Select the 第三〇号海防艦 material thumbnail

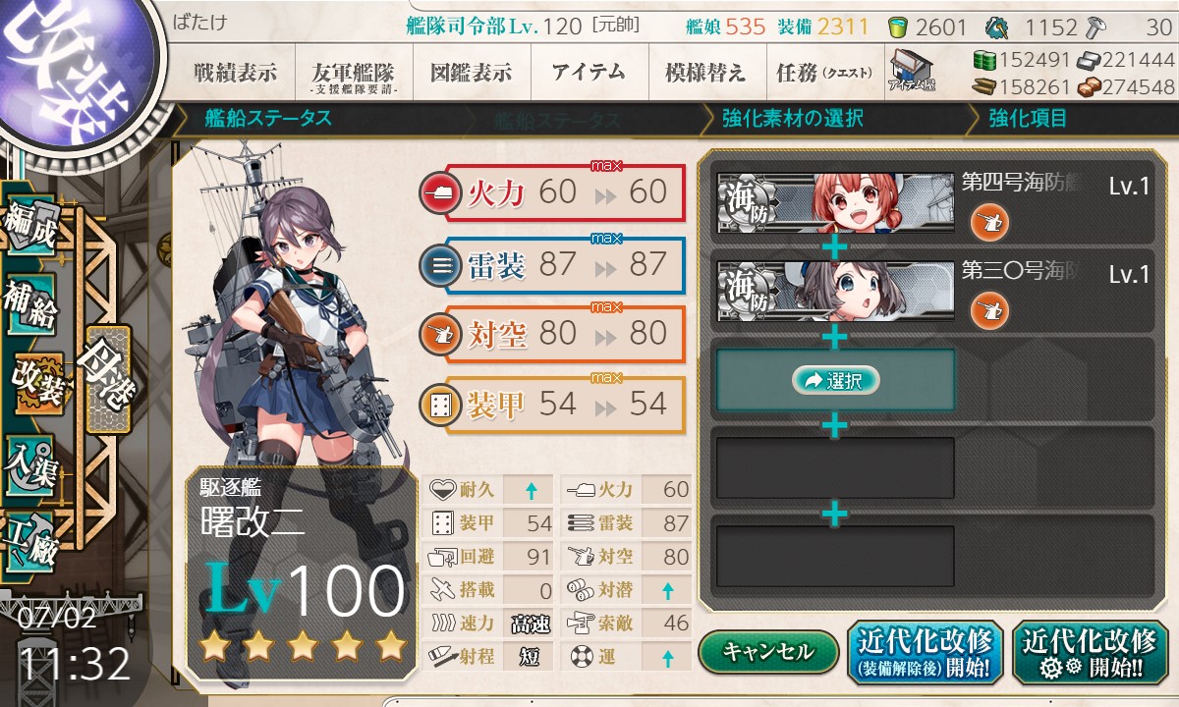click(835, 291)
